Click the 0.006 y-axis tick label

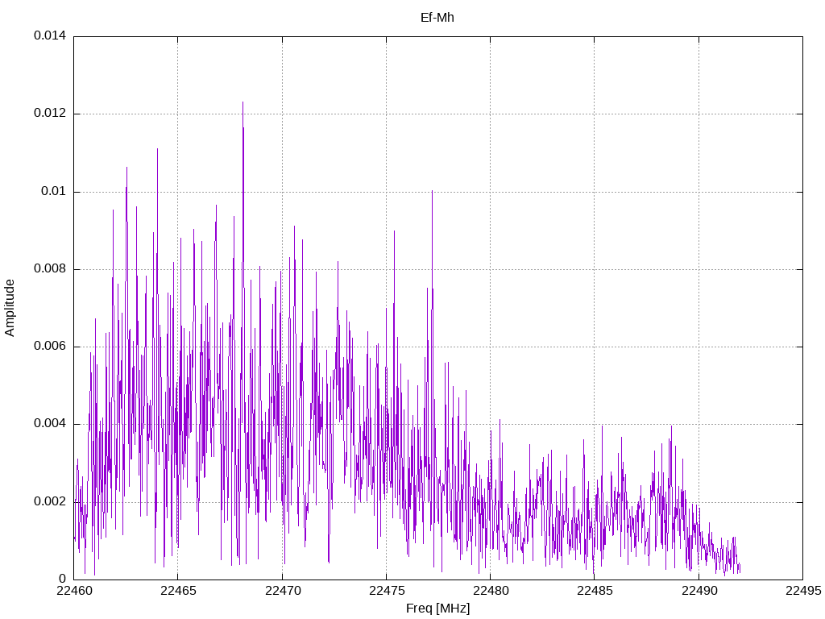click(x=49, y=347)
